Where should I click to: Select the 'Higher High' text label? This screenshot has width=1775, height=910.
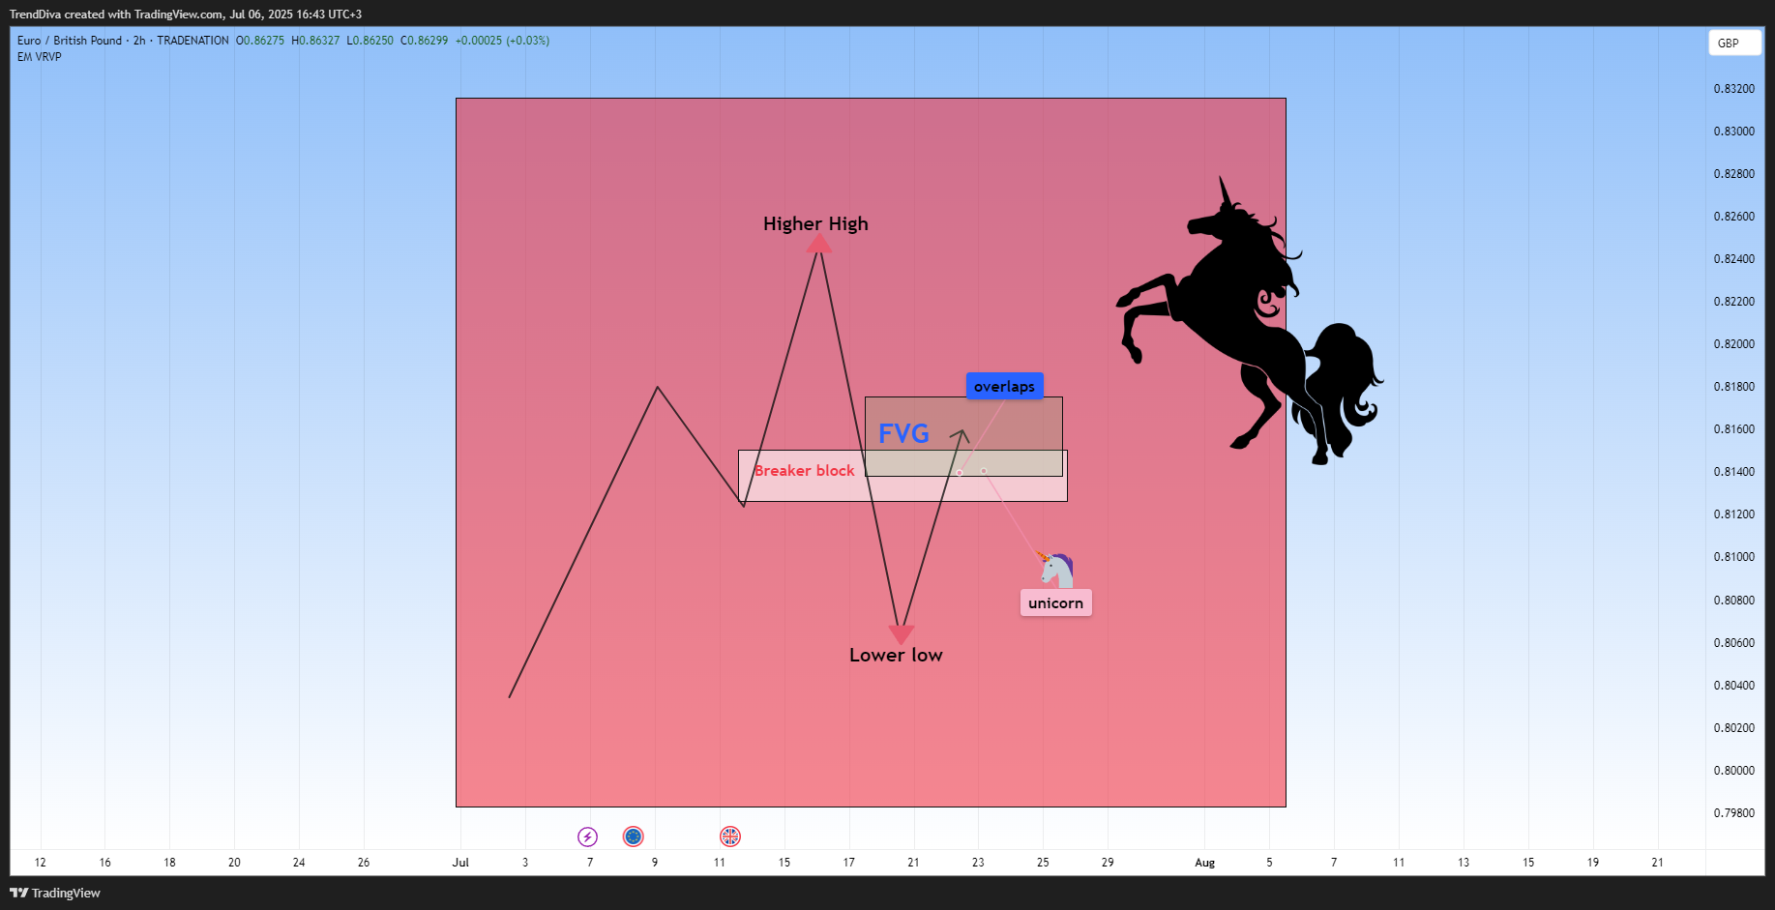click(815, 223)
